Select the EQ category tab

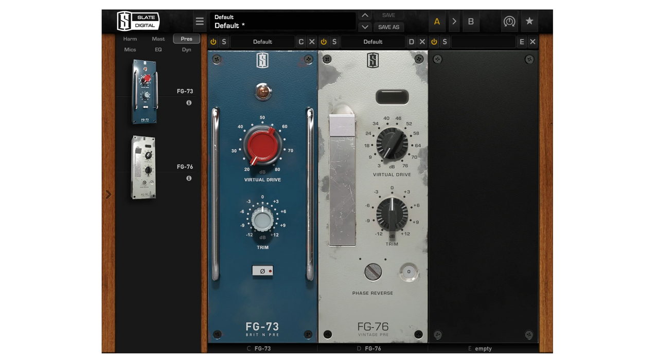[x=158, y=49]
